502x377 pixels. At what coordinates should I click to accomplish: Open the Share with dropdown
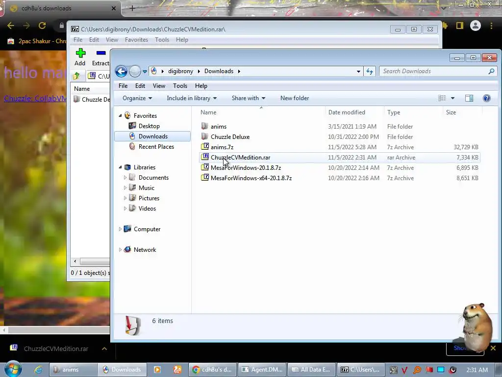click(x=249, y=98)
